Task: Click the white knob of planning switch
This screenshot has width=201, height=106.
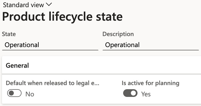Action: pyautogui.click(x=133, y=93)
